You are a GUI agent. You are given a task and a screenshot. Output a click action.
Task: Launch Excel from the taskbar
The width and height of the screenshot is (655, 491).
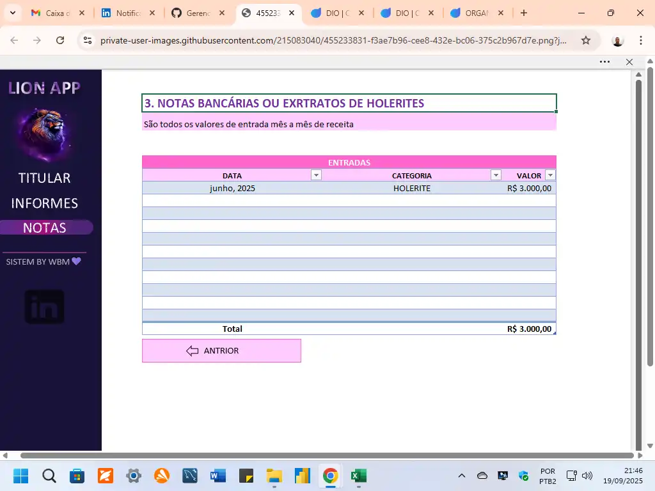[358, 476]
